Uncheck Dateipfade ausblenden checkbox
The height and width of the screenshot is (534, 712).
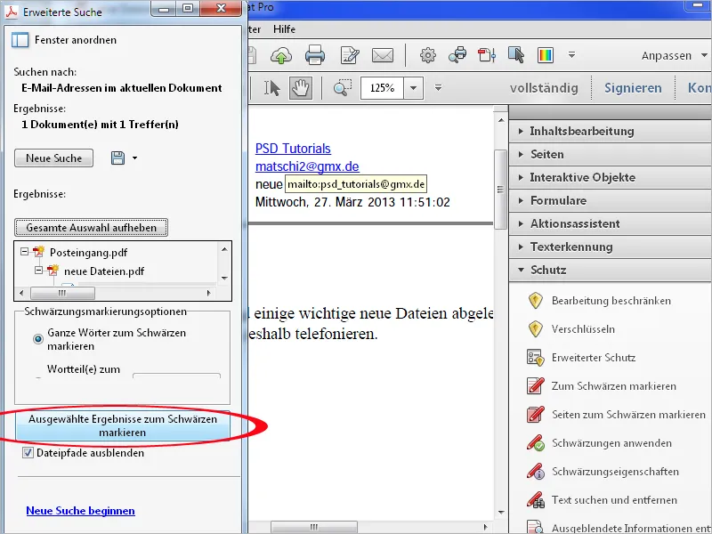click(x=28, y=453)
